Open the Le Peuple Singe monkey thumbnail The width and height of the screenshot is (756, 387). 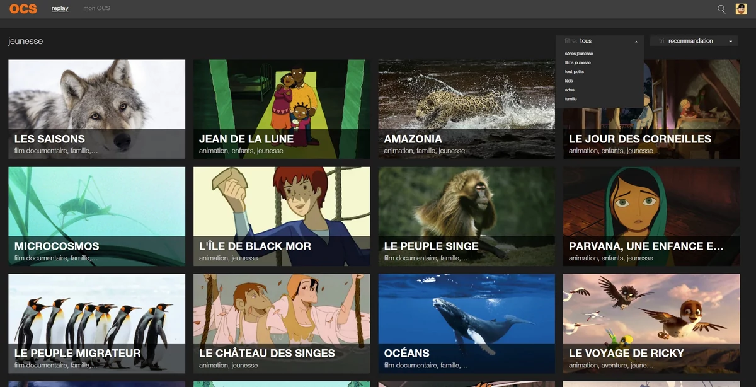pos(466,216)
